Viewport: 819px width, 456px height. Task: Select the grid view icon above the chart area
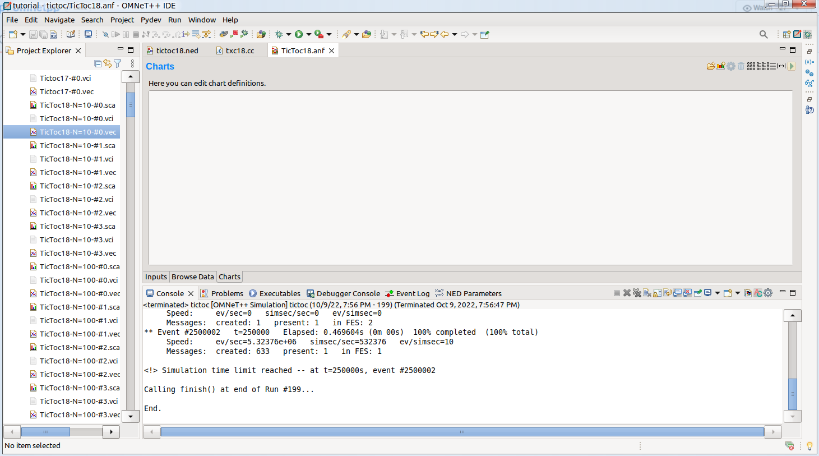coord(751,66)
